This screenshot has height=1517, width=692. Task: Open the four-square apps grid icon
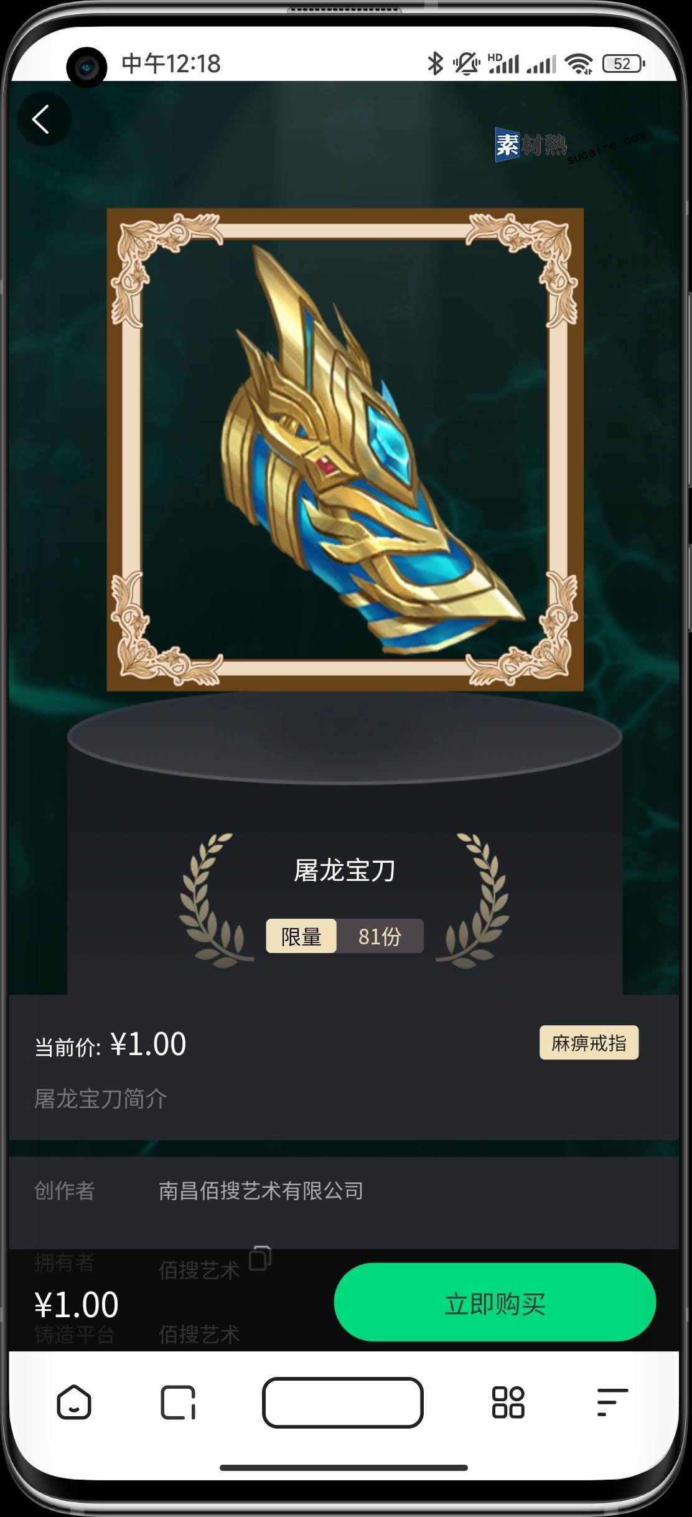tap(508, 1402)
